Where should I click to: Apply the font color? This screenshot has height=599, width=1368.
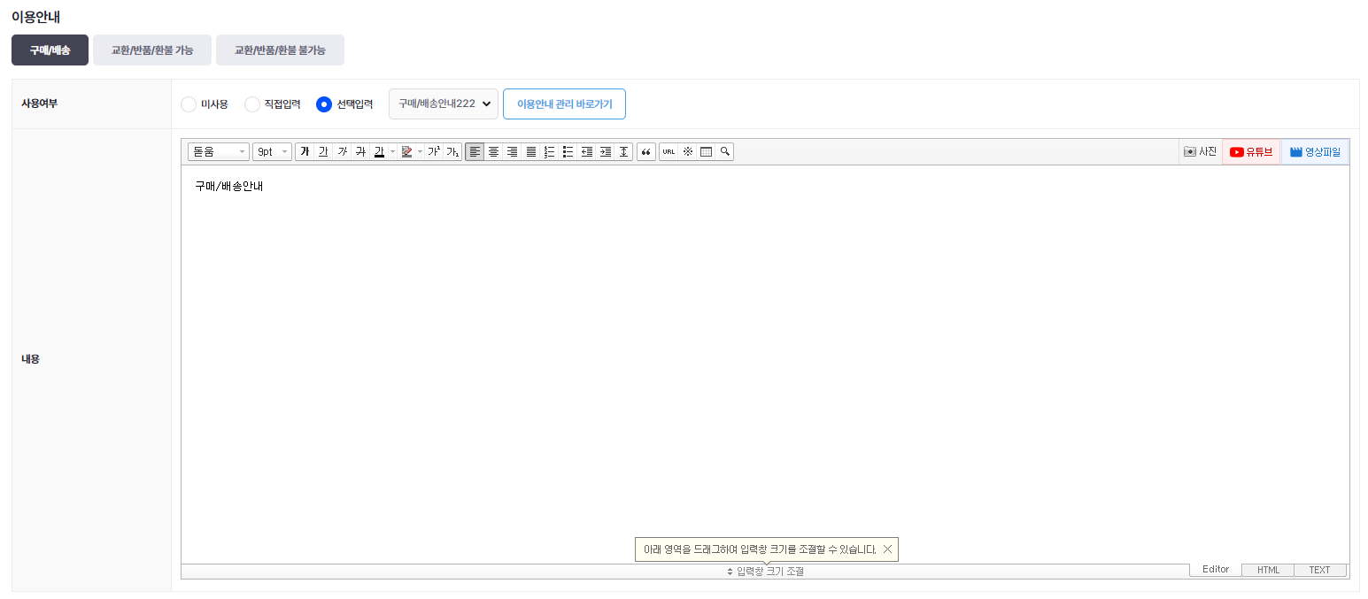point(379,151)
